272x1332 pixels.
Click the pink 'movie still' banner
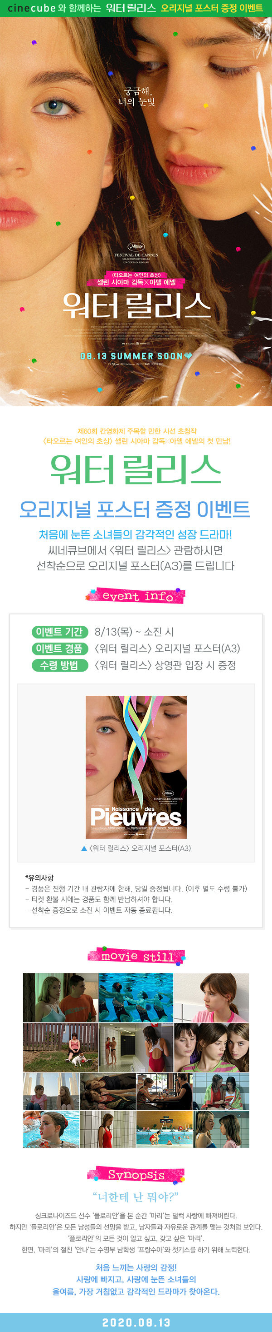click(x=136, y=956)
